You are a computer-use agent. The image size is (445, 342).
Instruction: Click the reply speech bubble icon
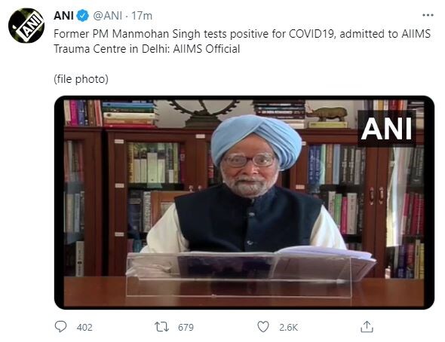tap(60, 326)
